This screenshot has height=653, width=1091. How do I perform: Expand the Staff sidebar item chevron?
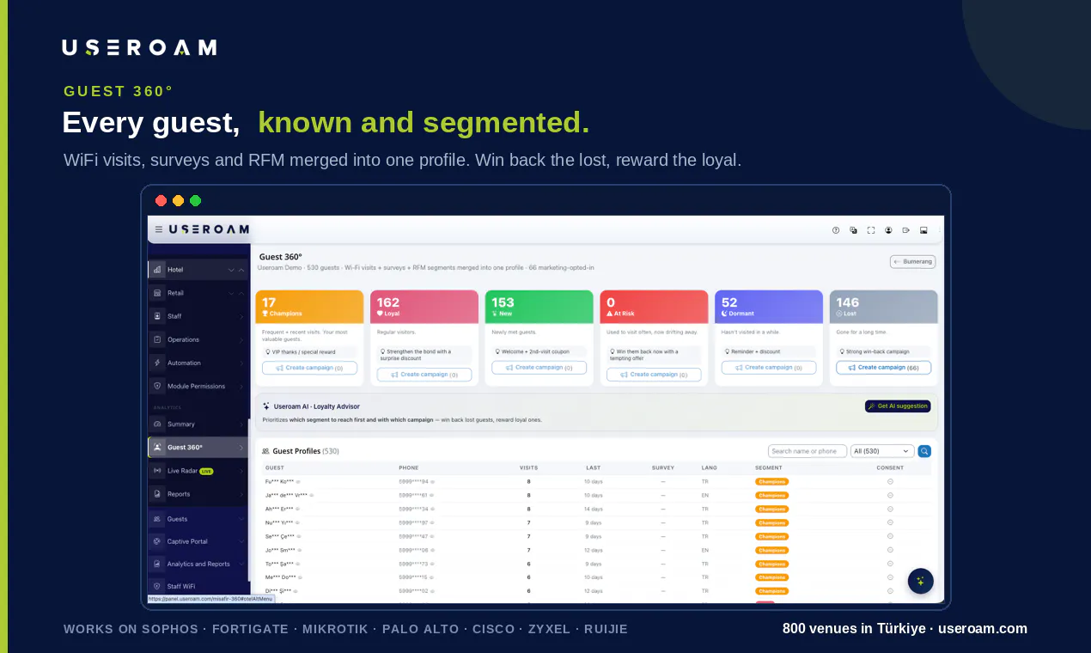tap(241, 316)
